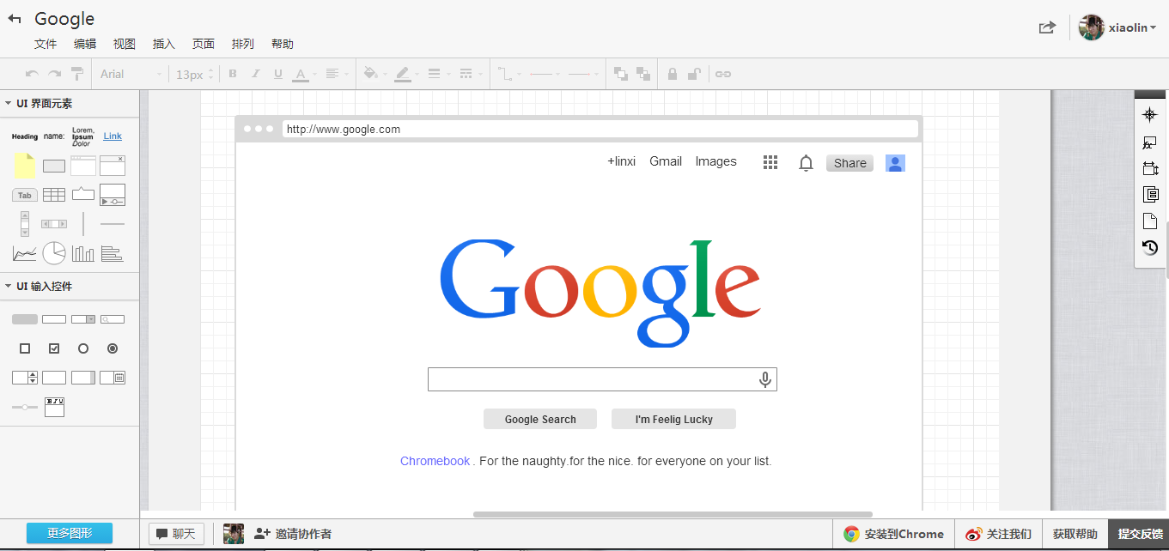Open the page layout panel icon
The width and height of the screenshot is (1169, 551).
1150,195
